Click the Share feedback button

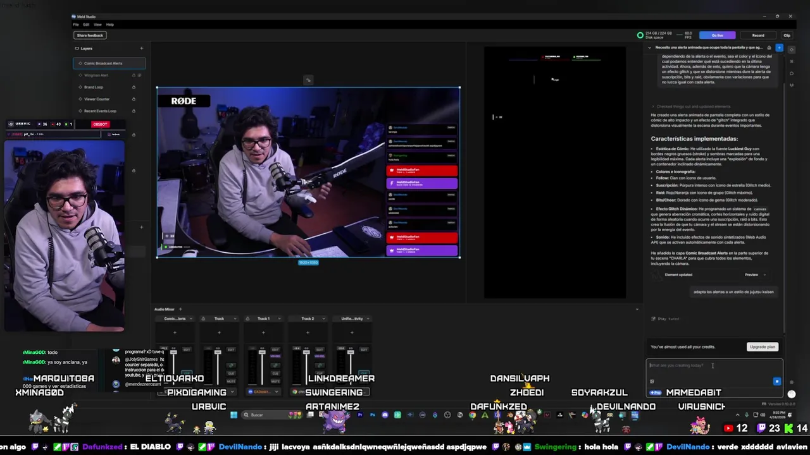pos(90,35)
